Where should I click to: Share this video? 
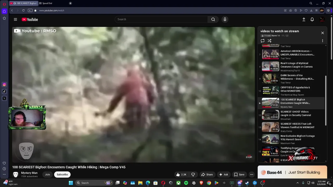(x=207, y=175)
